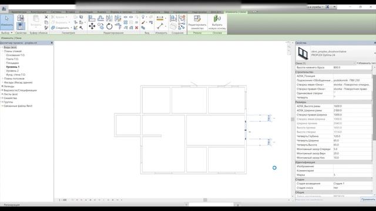
Task: Click the Revit application menu icon
Action: 4,9
